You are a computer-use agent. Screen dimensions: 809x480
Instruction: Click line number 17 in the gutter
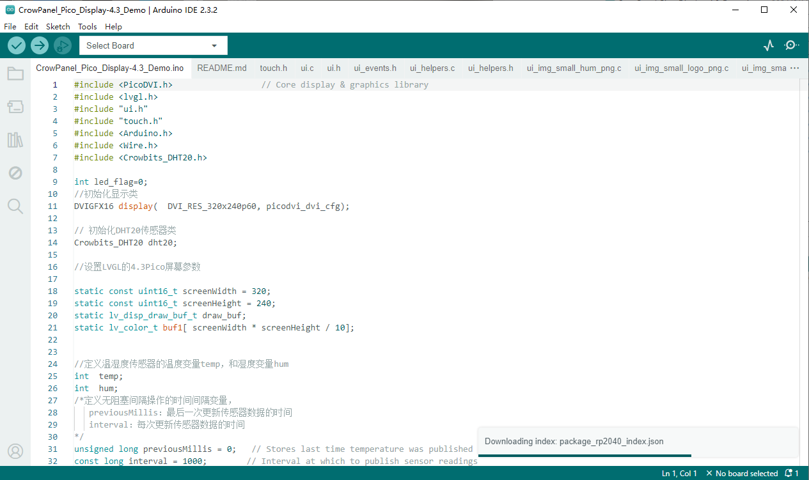click(x=52, y=279)
